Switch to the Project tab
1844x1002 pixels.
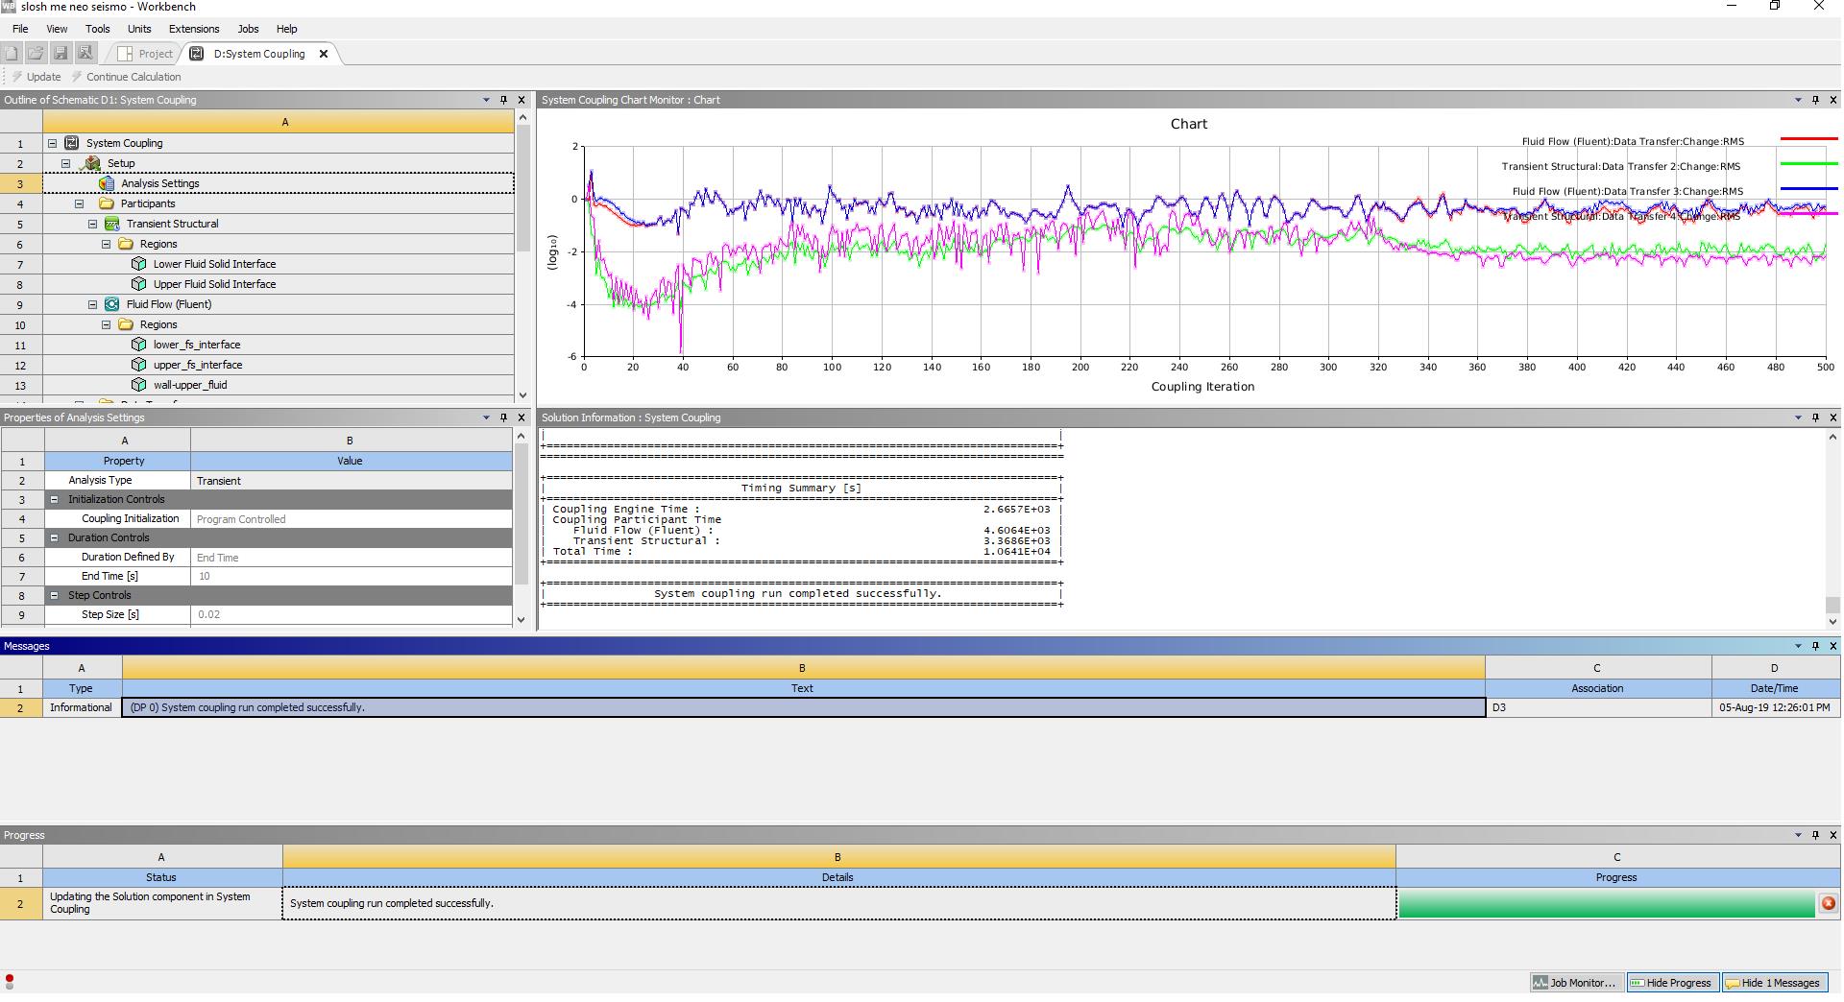[x=145, y=54]
